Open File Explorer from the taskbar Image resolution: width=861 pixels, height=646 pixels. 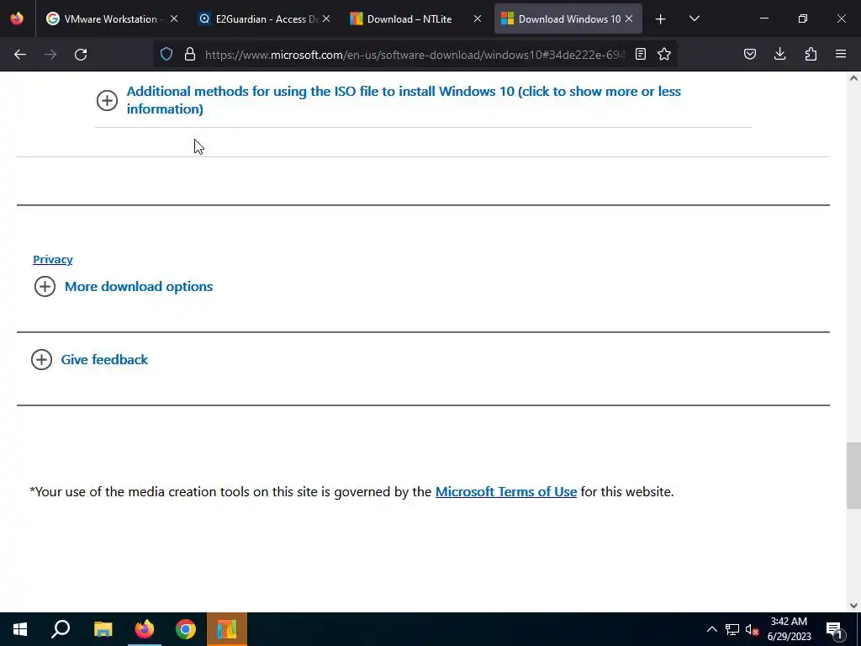coord(103,629)
